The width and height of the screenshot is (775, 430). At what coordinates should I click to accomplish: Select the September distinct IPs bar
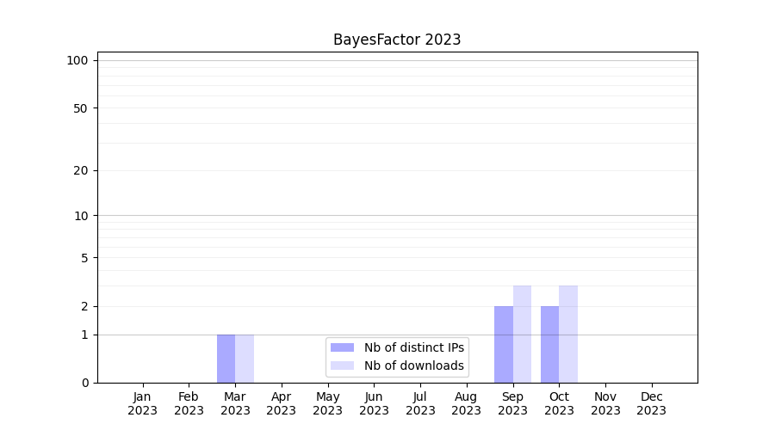pyautogui.click(x=504, y=344)
